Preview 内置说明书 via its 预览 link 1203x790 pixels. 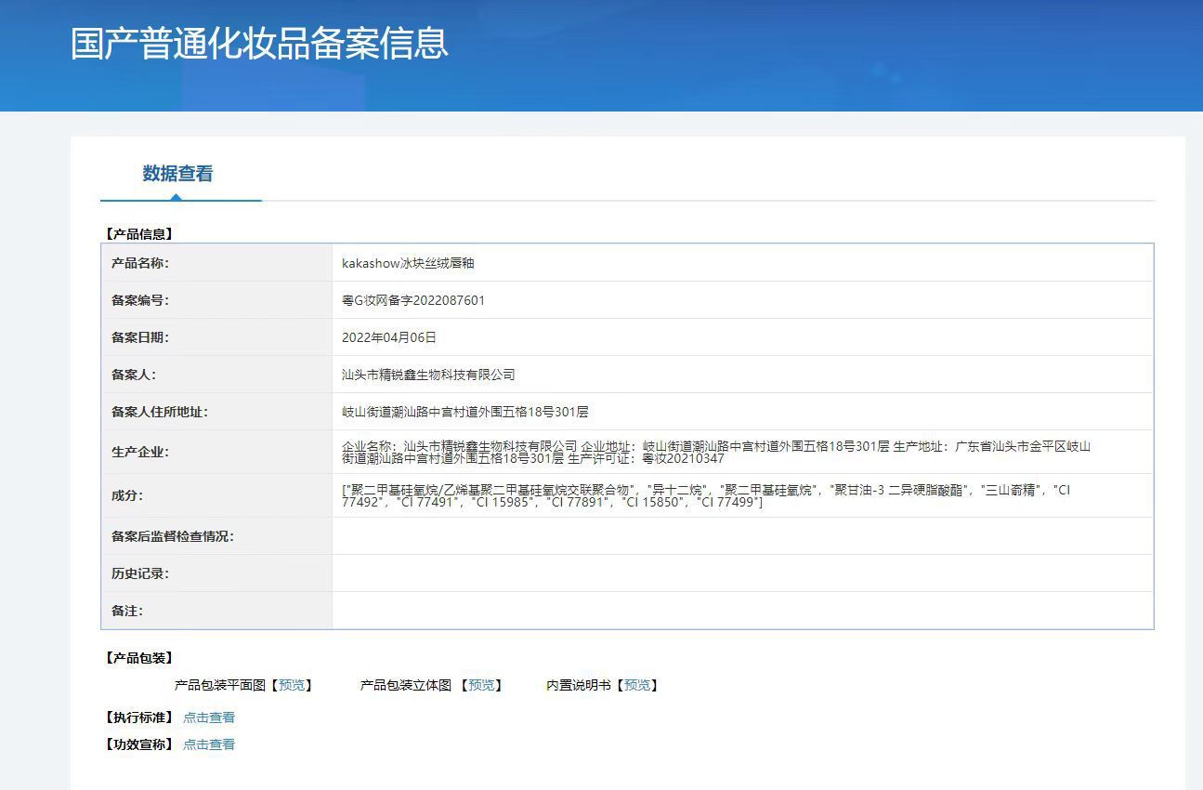[637, 685]
